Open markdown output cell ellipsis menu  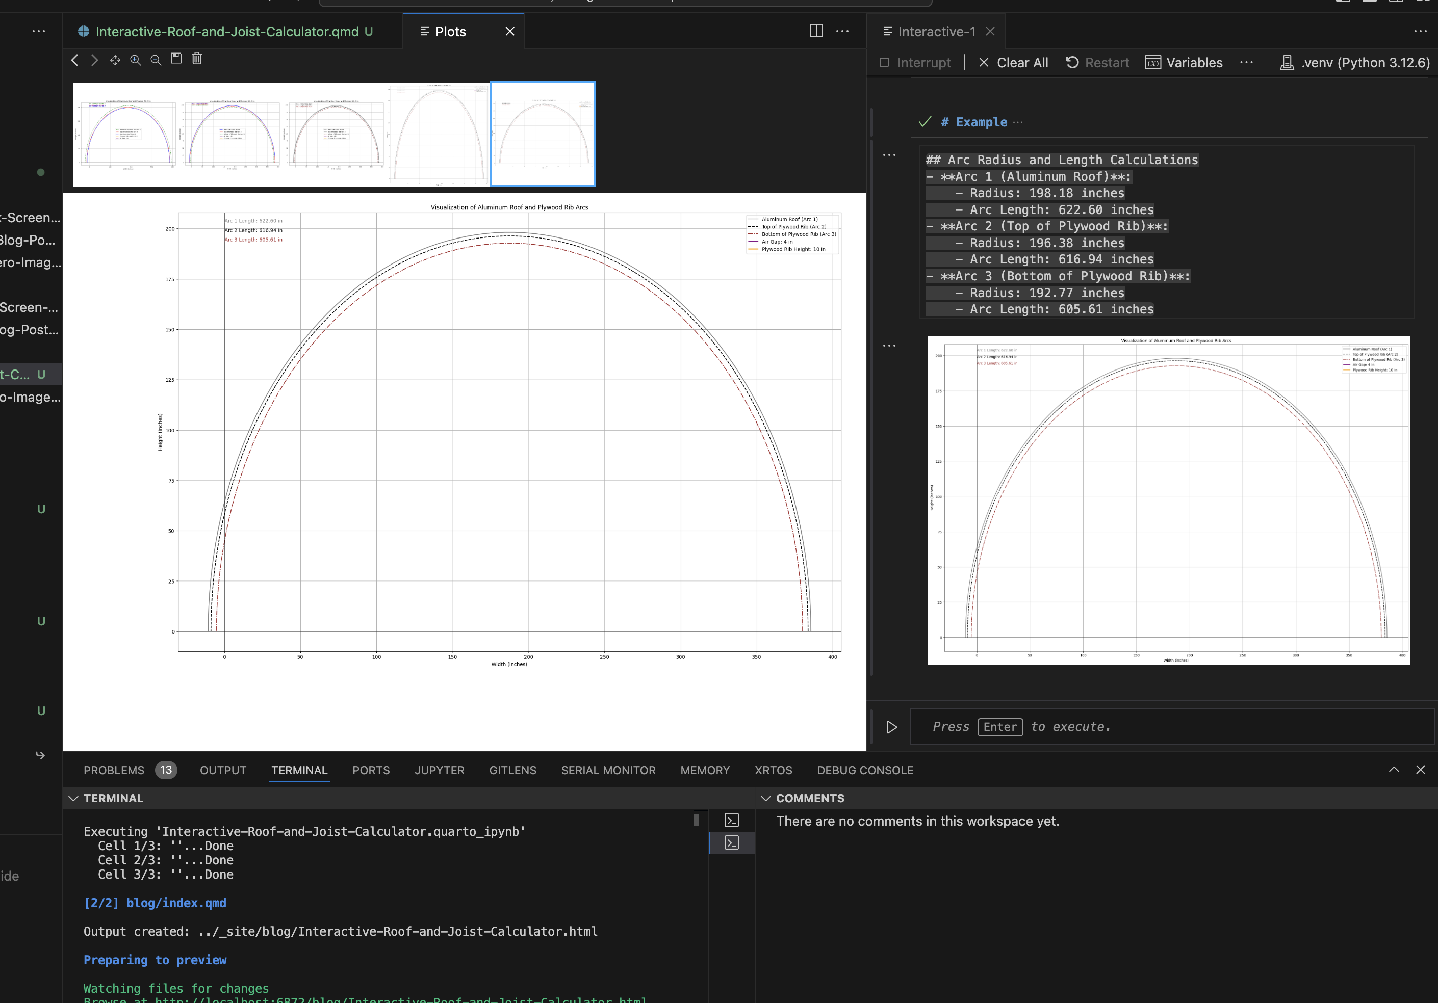(889, 154)
